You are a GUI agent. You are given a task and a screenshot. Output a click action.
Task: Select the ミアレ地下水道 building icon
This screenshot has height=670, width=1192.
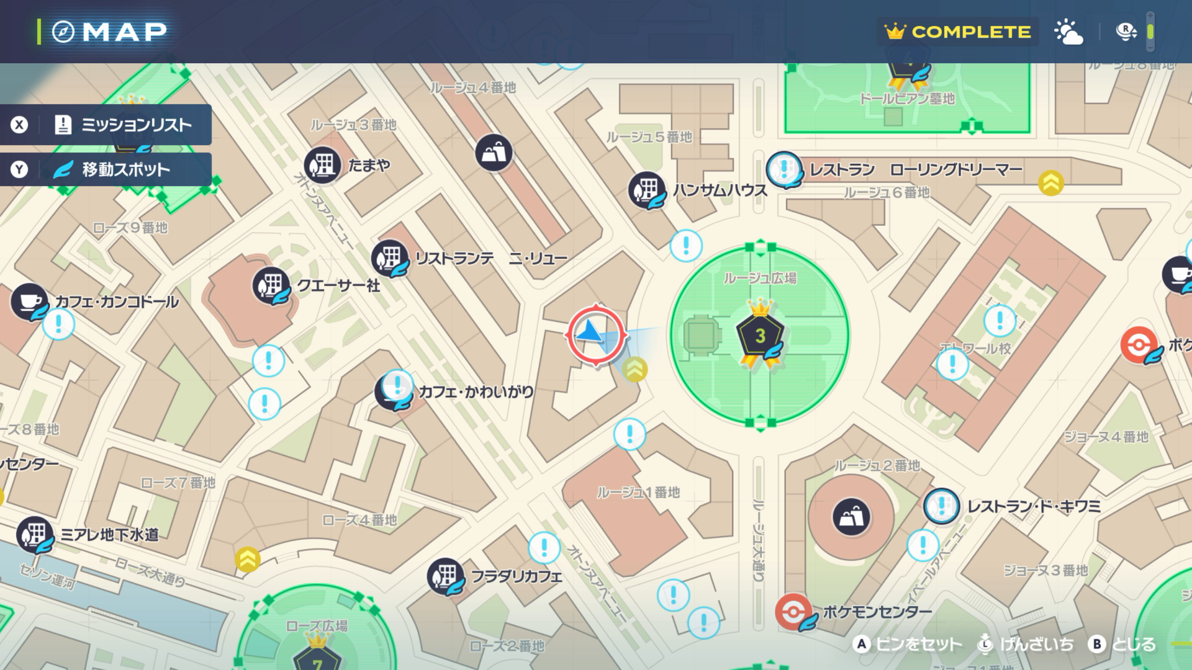tap(35, 534)
